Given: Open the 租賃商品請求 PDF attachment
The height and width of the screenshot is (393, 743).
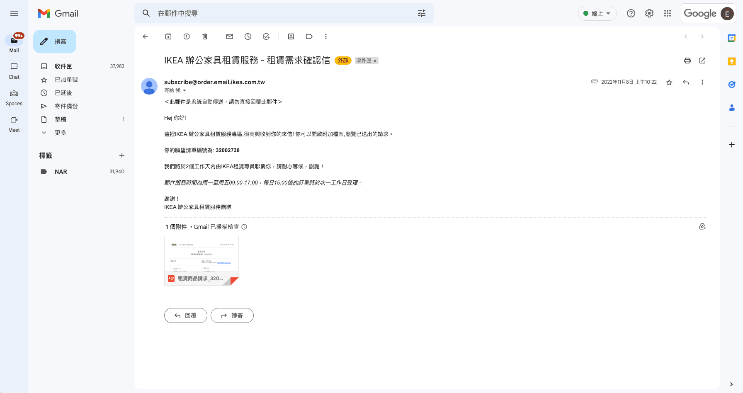Looking at the screenshot, I should click(202, 261).
